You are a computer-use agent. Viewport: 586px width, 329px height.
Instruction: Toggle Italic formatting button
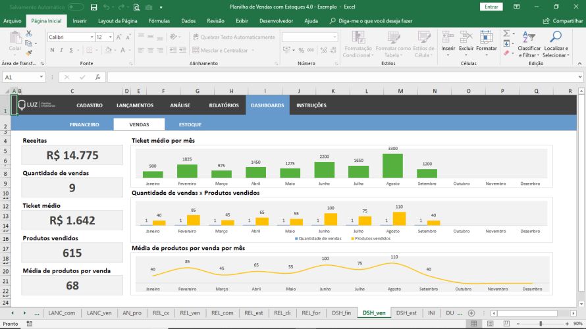pos(61,50)
